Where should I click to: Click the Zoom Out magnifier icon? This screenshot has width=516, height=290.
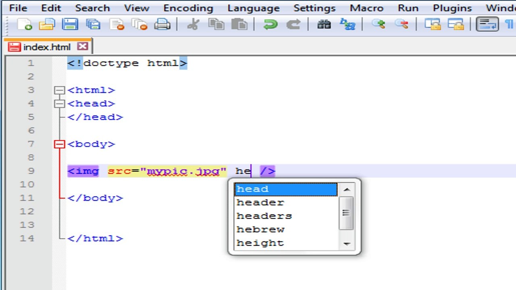click(x=401, y=25)
